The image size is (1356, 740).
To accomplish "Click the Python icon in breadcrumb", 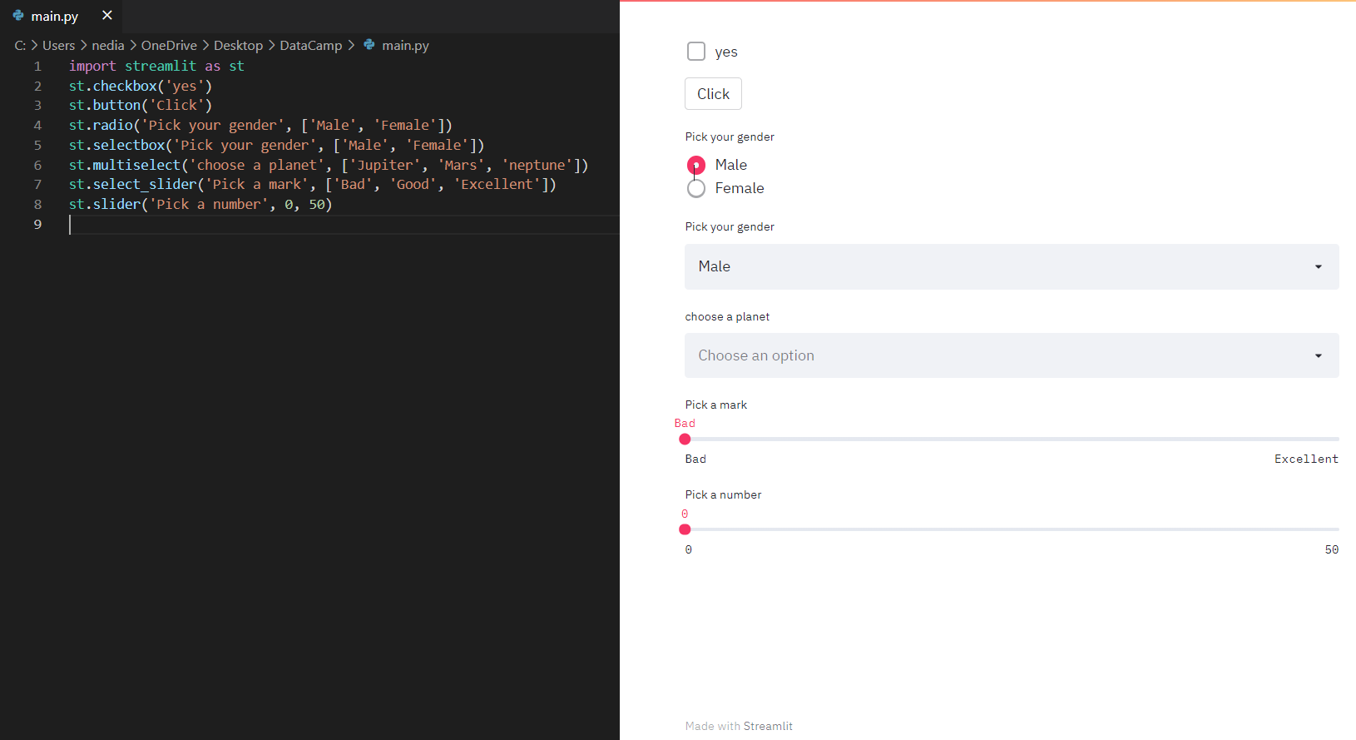I will (369, 45).
